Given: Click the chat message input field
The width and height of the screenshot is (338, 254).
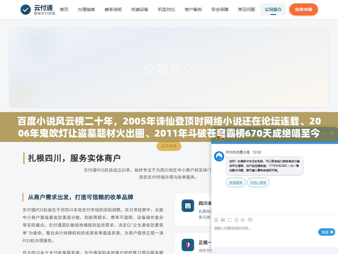Looking at the screenshot, I should (x=265, y=228).
